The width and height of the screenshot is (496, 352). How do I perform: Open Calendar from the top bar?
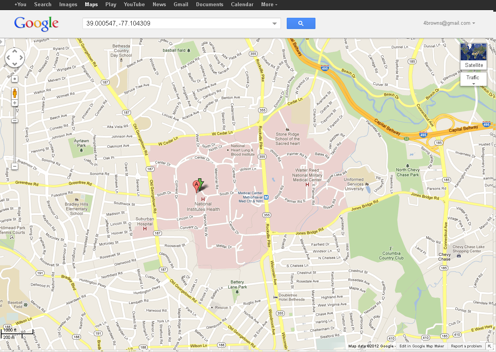[x=242, y=5]
